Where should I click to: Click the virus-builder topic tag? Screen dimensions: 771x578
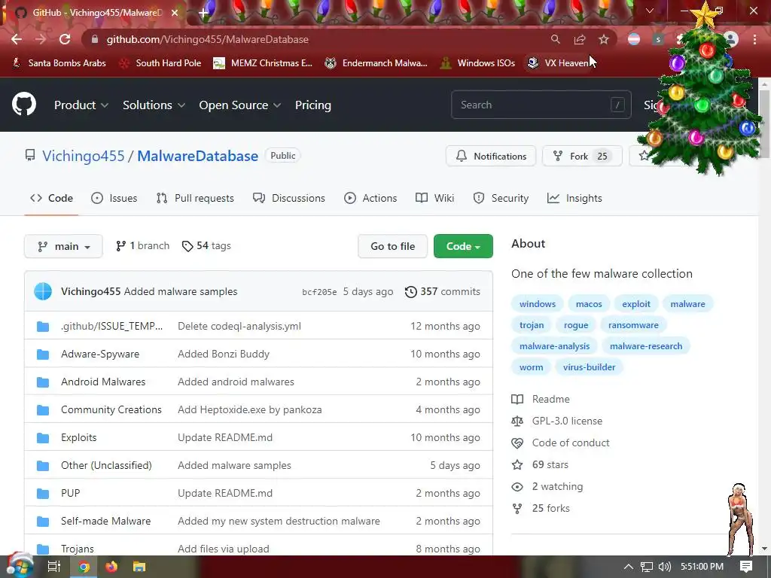589,367
